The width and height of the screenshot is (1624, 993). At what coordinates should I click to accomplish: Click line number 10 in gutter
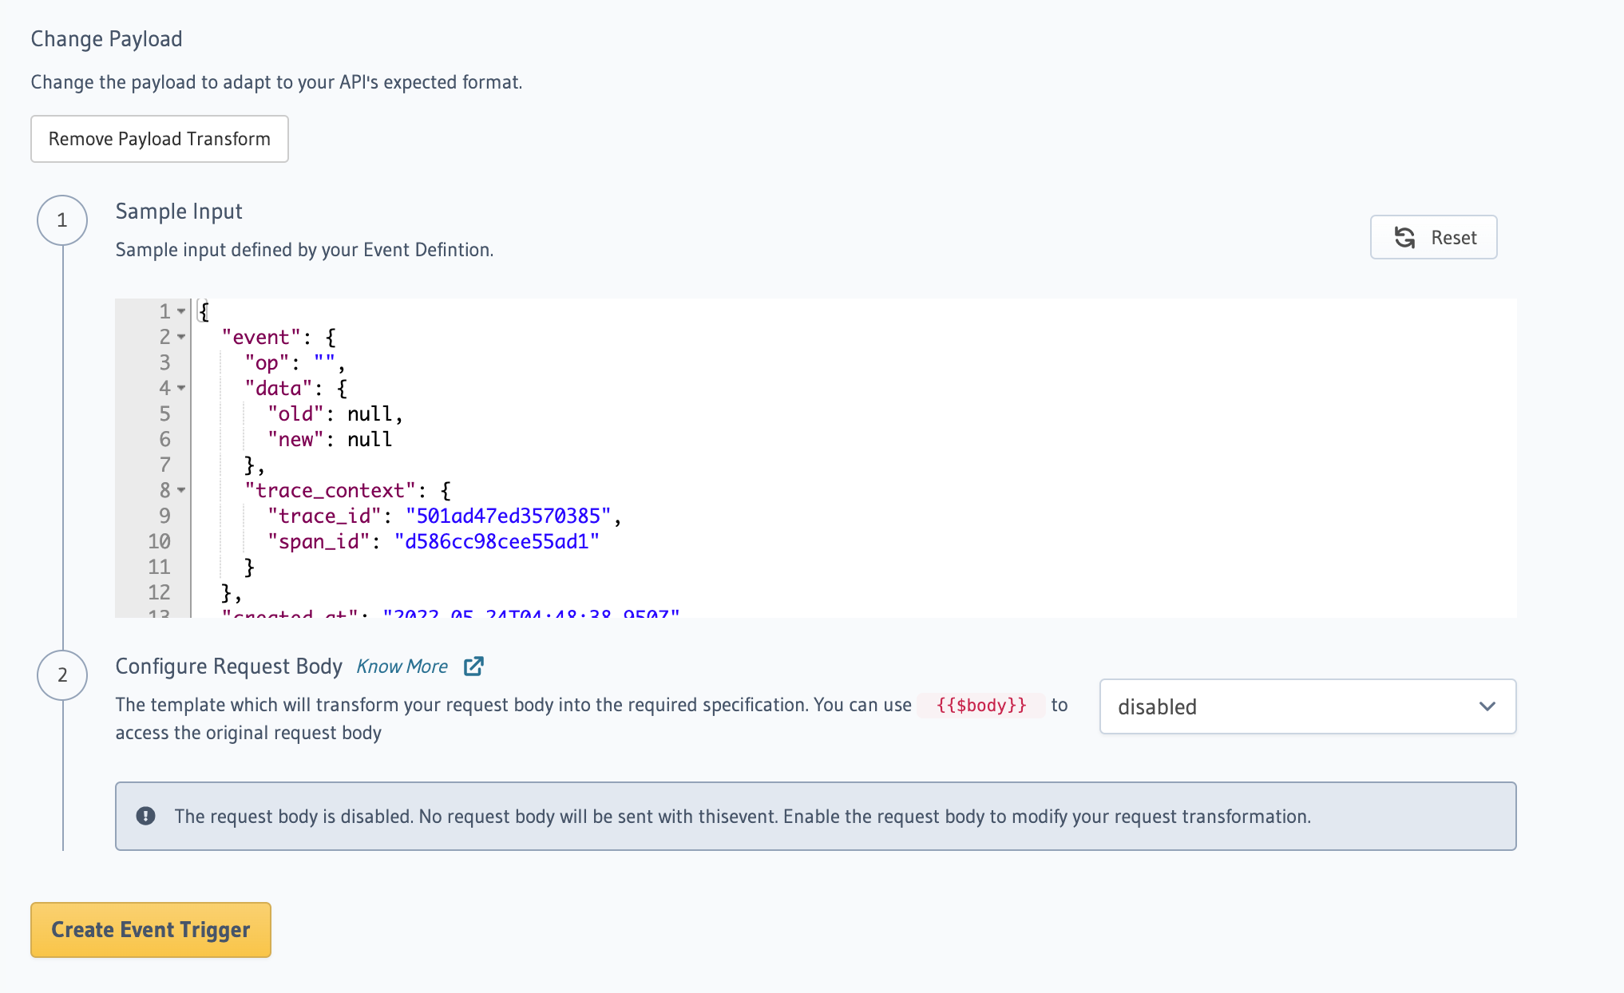click(159, 541)
